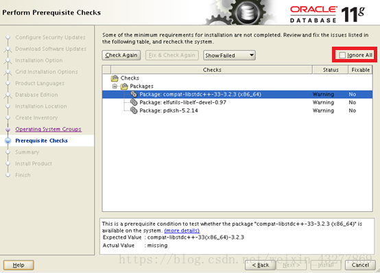
Task: Select the compat-libstdc++-33-3.2.3 package row
Action: point(237,94)
